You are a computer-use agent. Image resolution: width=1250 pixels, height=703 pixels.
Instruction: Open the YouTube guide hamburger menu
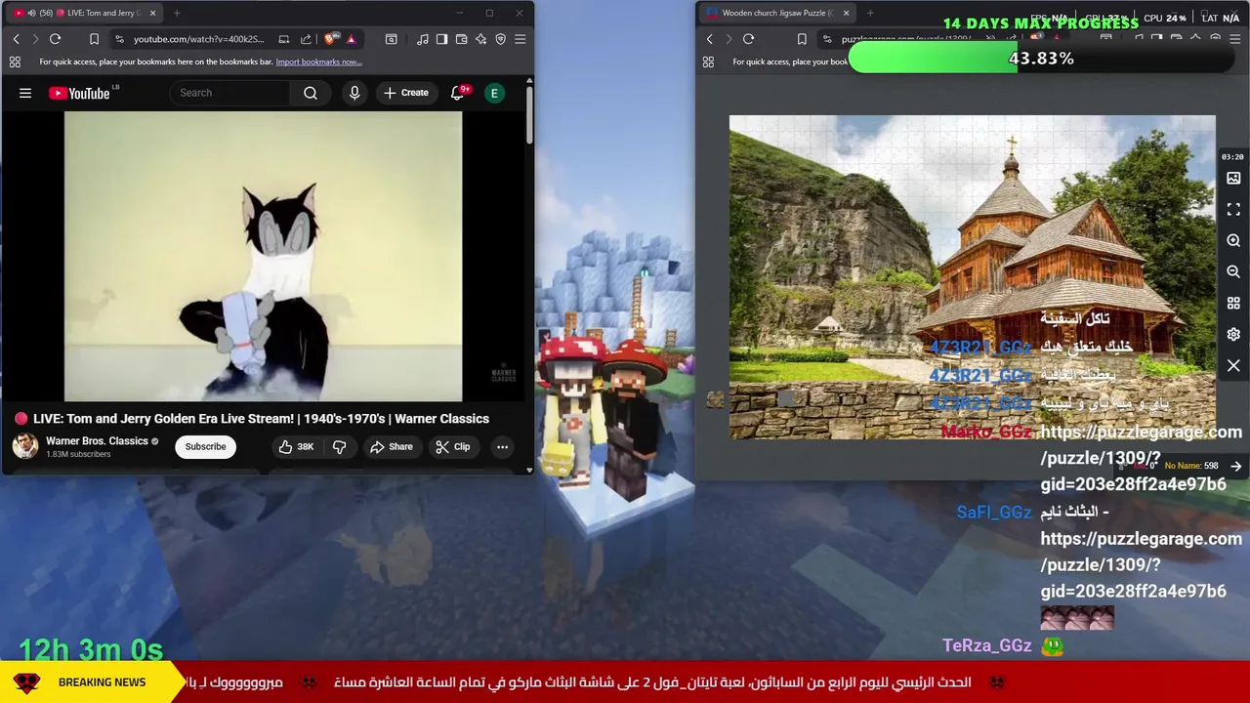[x=25, y=93]
